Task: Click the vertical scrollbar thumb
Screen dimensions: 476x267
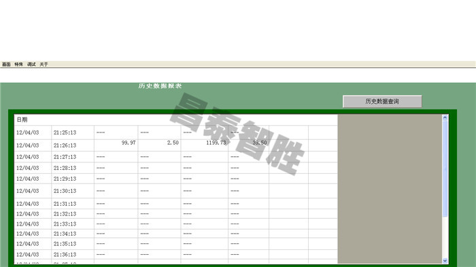Action: 445,168
